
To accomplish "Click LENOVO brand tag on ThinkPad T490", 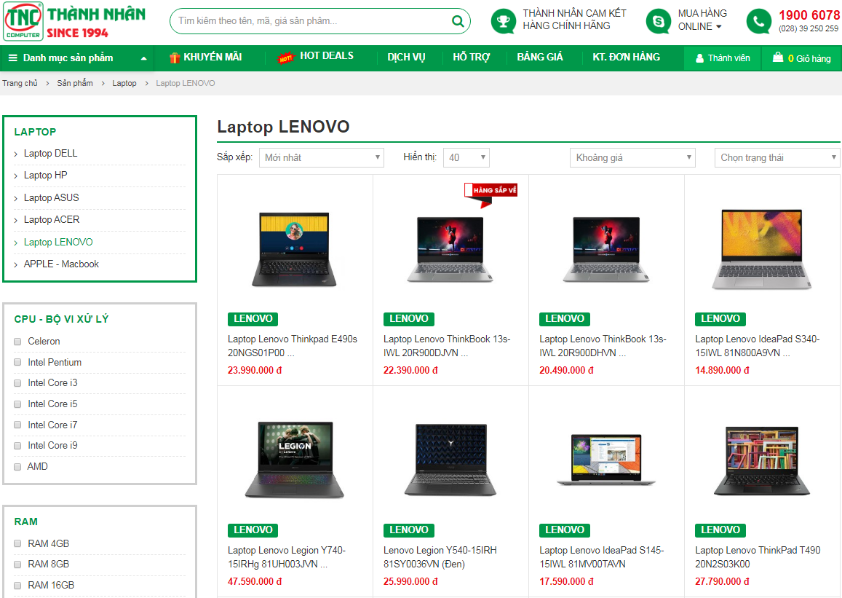I will coord(720,530).
